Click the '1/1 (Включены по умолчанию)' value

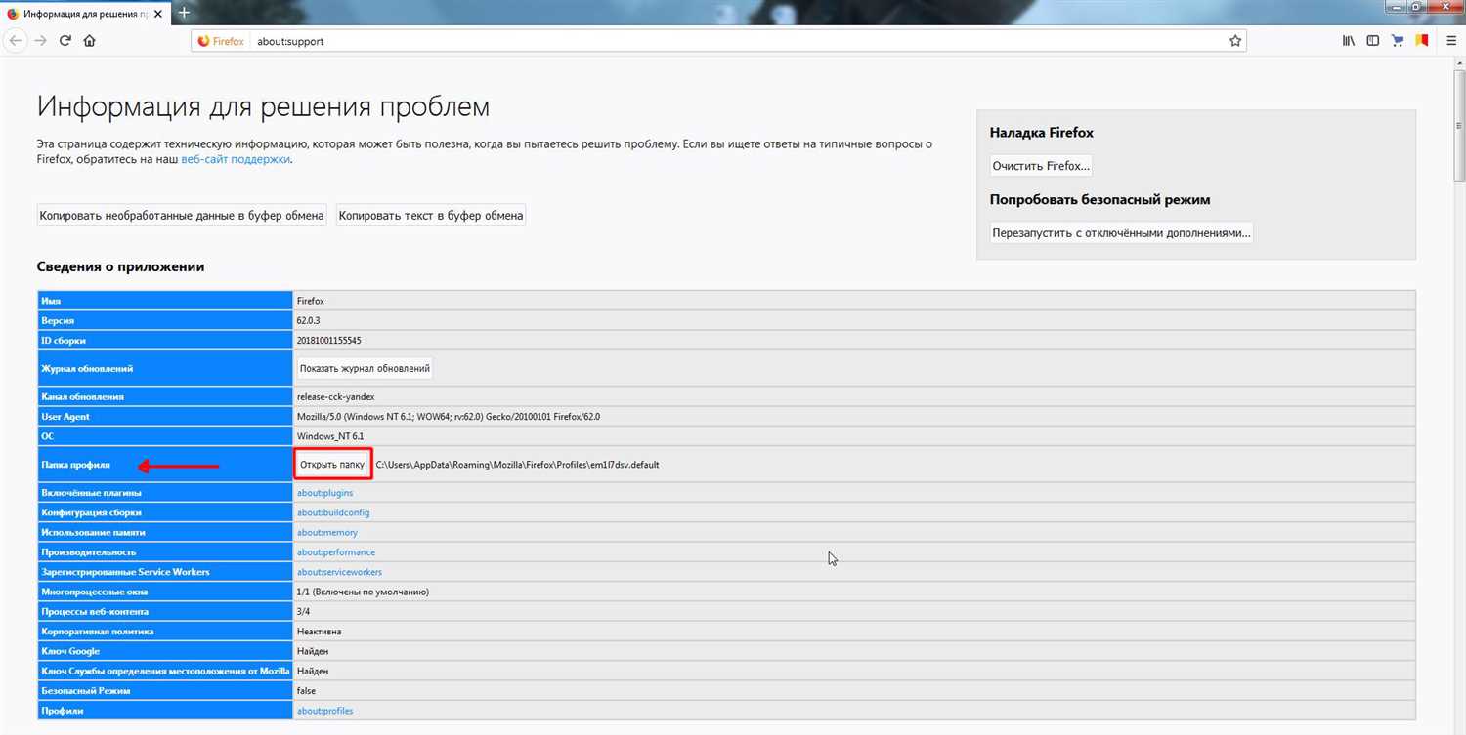[x=363, y=592]
